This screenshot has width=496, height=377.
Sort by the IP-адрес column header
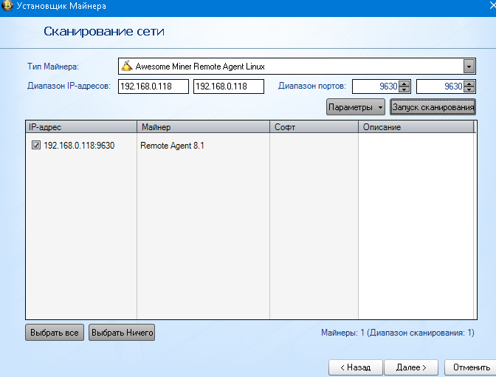[81, 126]
